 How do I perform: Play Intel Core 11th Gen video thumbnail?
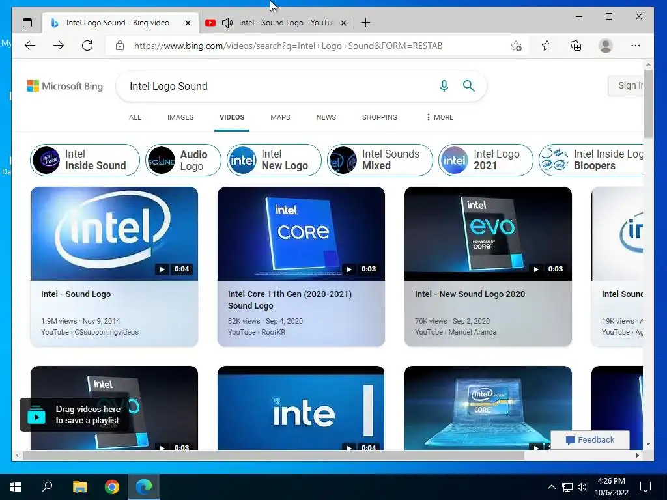pos(301,234)
